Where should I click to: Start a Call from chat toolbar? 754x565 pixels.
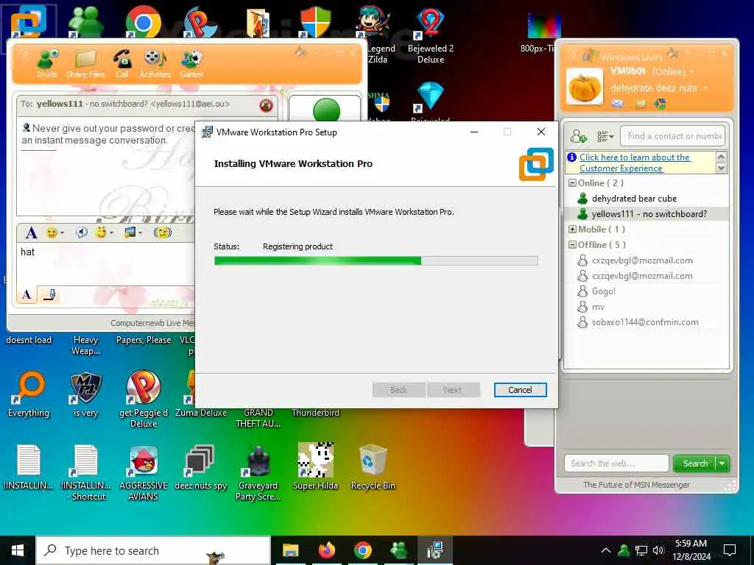click(121, 63)
